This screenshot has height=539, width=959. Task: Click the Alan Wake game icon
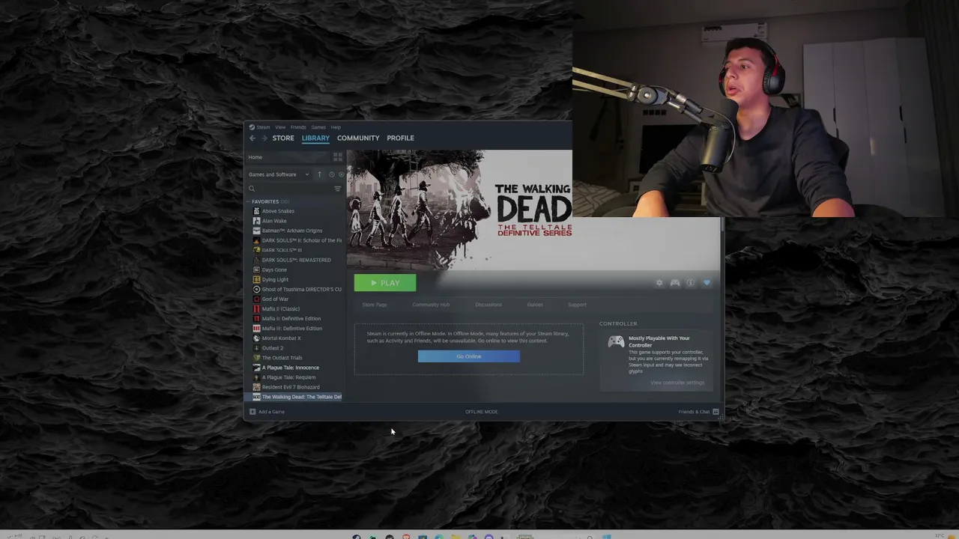pos(256,221)
